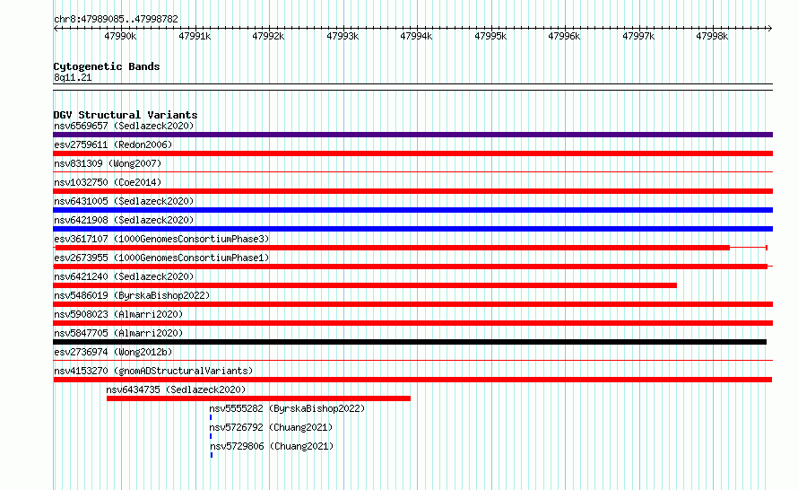Open nsv5486019 (ByrskaBishop2022) label

coord(132,295)
